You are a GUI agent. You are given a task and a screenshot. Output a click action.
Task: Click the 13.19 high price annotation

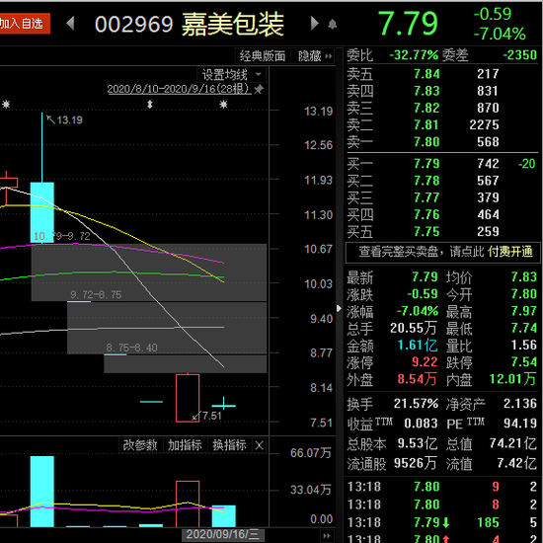pyautogui.click(x=69, y=120)
